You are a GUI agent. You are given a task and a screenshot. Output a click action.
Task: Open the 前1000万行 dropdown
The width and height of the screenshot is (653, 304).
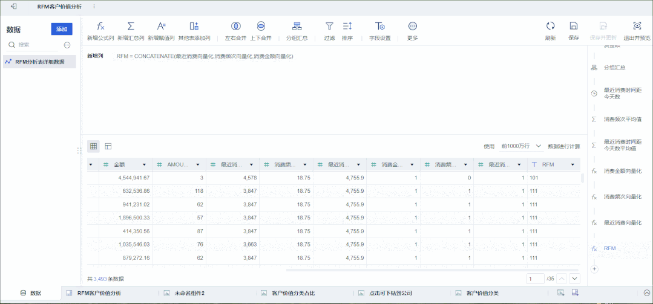point(521,146)
